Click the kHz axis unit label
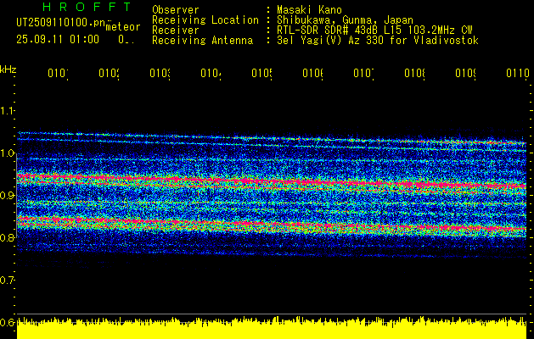534x339 pixels. click(x=8, y=69)
